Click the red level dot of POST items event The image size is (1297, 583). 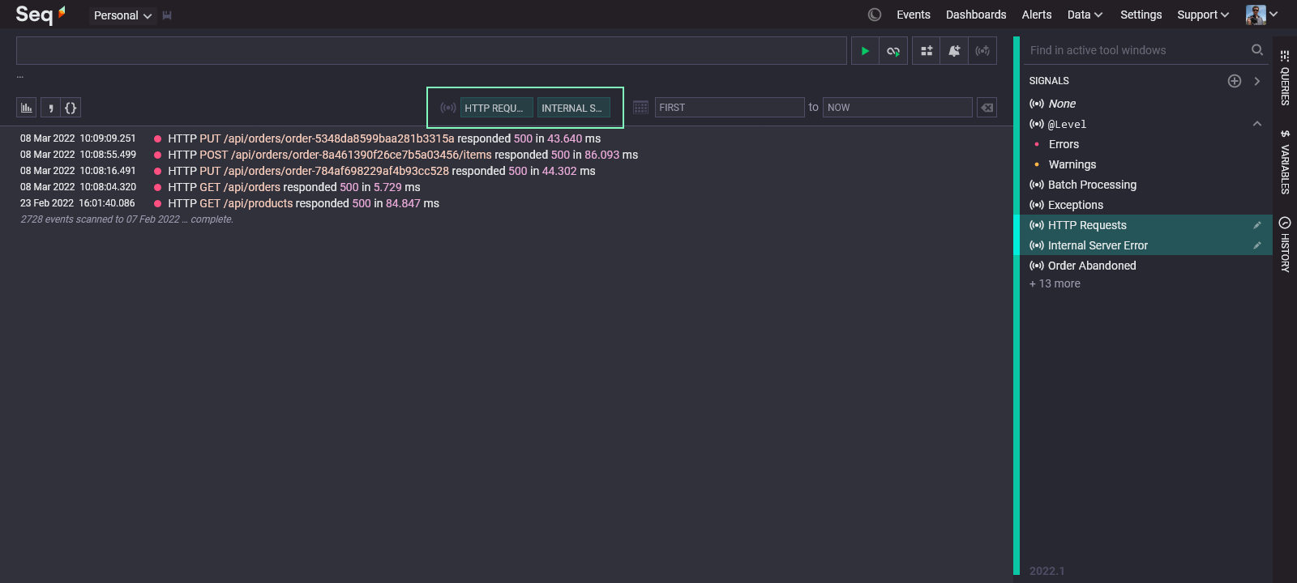point(157,155)
